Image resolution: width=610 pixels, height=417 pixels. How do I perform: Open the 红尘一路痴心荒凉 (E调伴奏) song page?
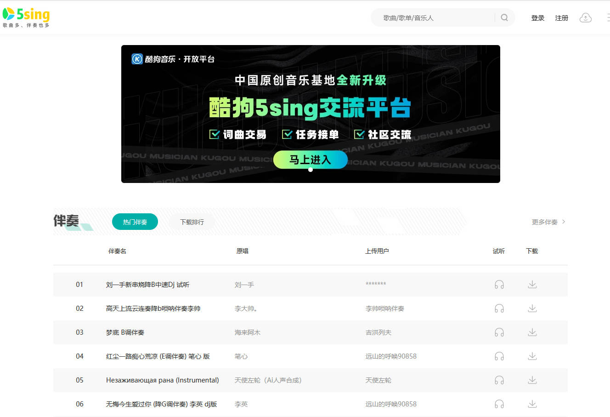coord(158,356)
